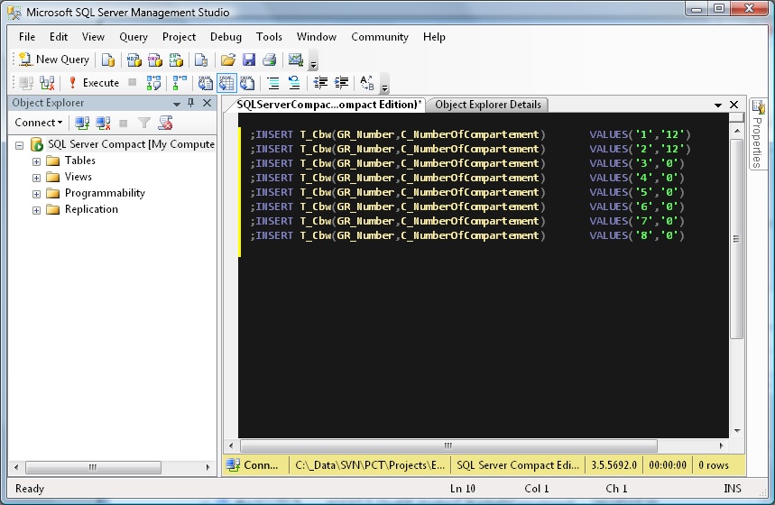Specify values for template parameters
The height and width of the screenshot is (505, 775).
pyautogui.click(x=366, y=83)
